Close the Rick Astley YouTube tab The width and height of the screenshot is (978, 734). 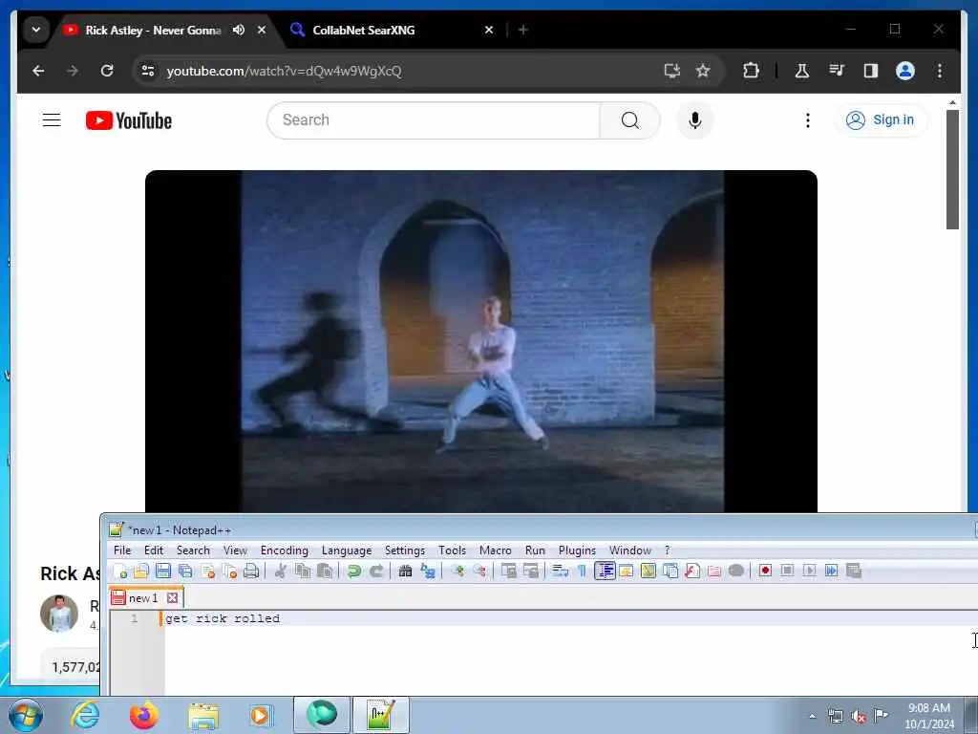point(262,30)
